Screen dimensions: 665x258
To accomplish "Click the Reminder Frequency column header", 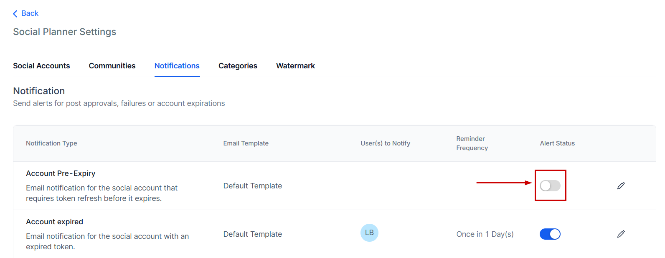I will [x=472, y=143].
